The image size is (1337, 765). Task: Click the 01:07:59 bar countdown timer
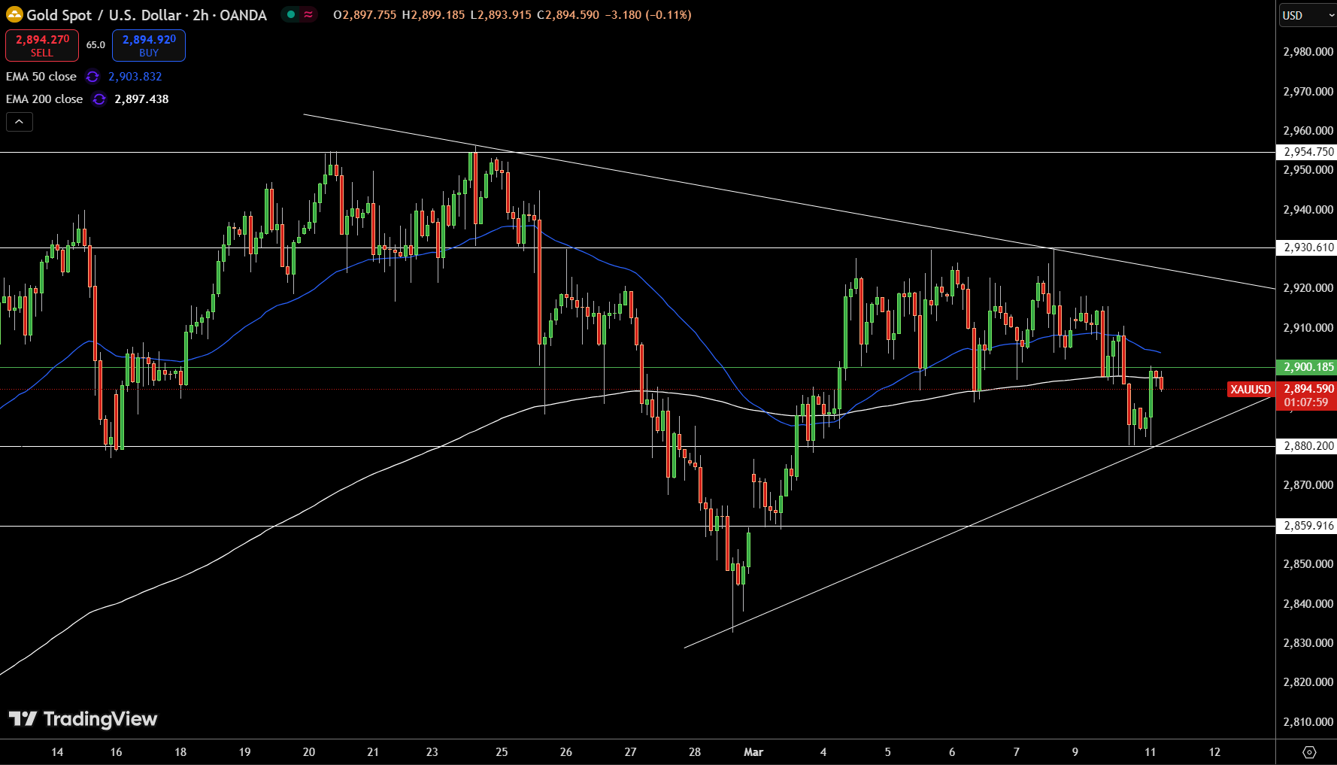1307,402
